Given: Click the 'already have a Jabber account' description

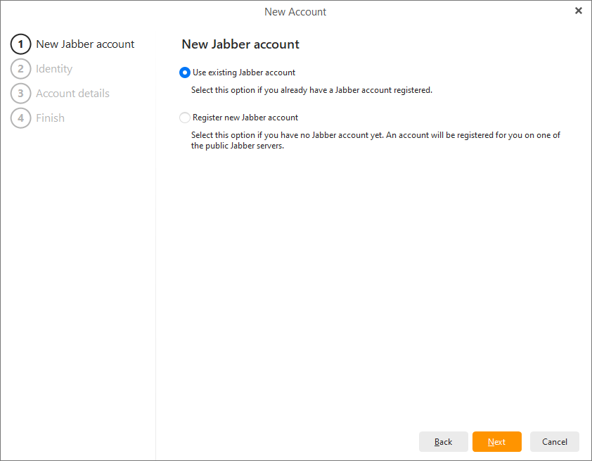Looking at the screenshot, I should pyautogui.click(x=311, y=90).
